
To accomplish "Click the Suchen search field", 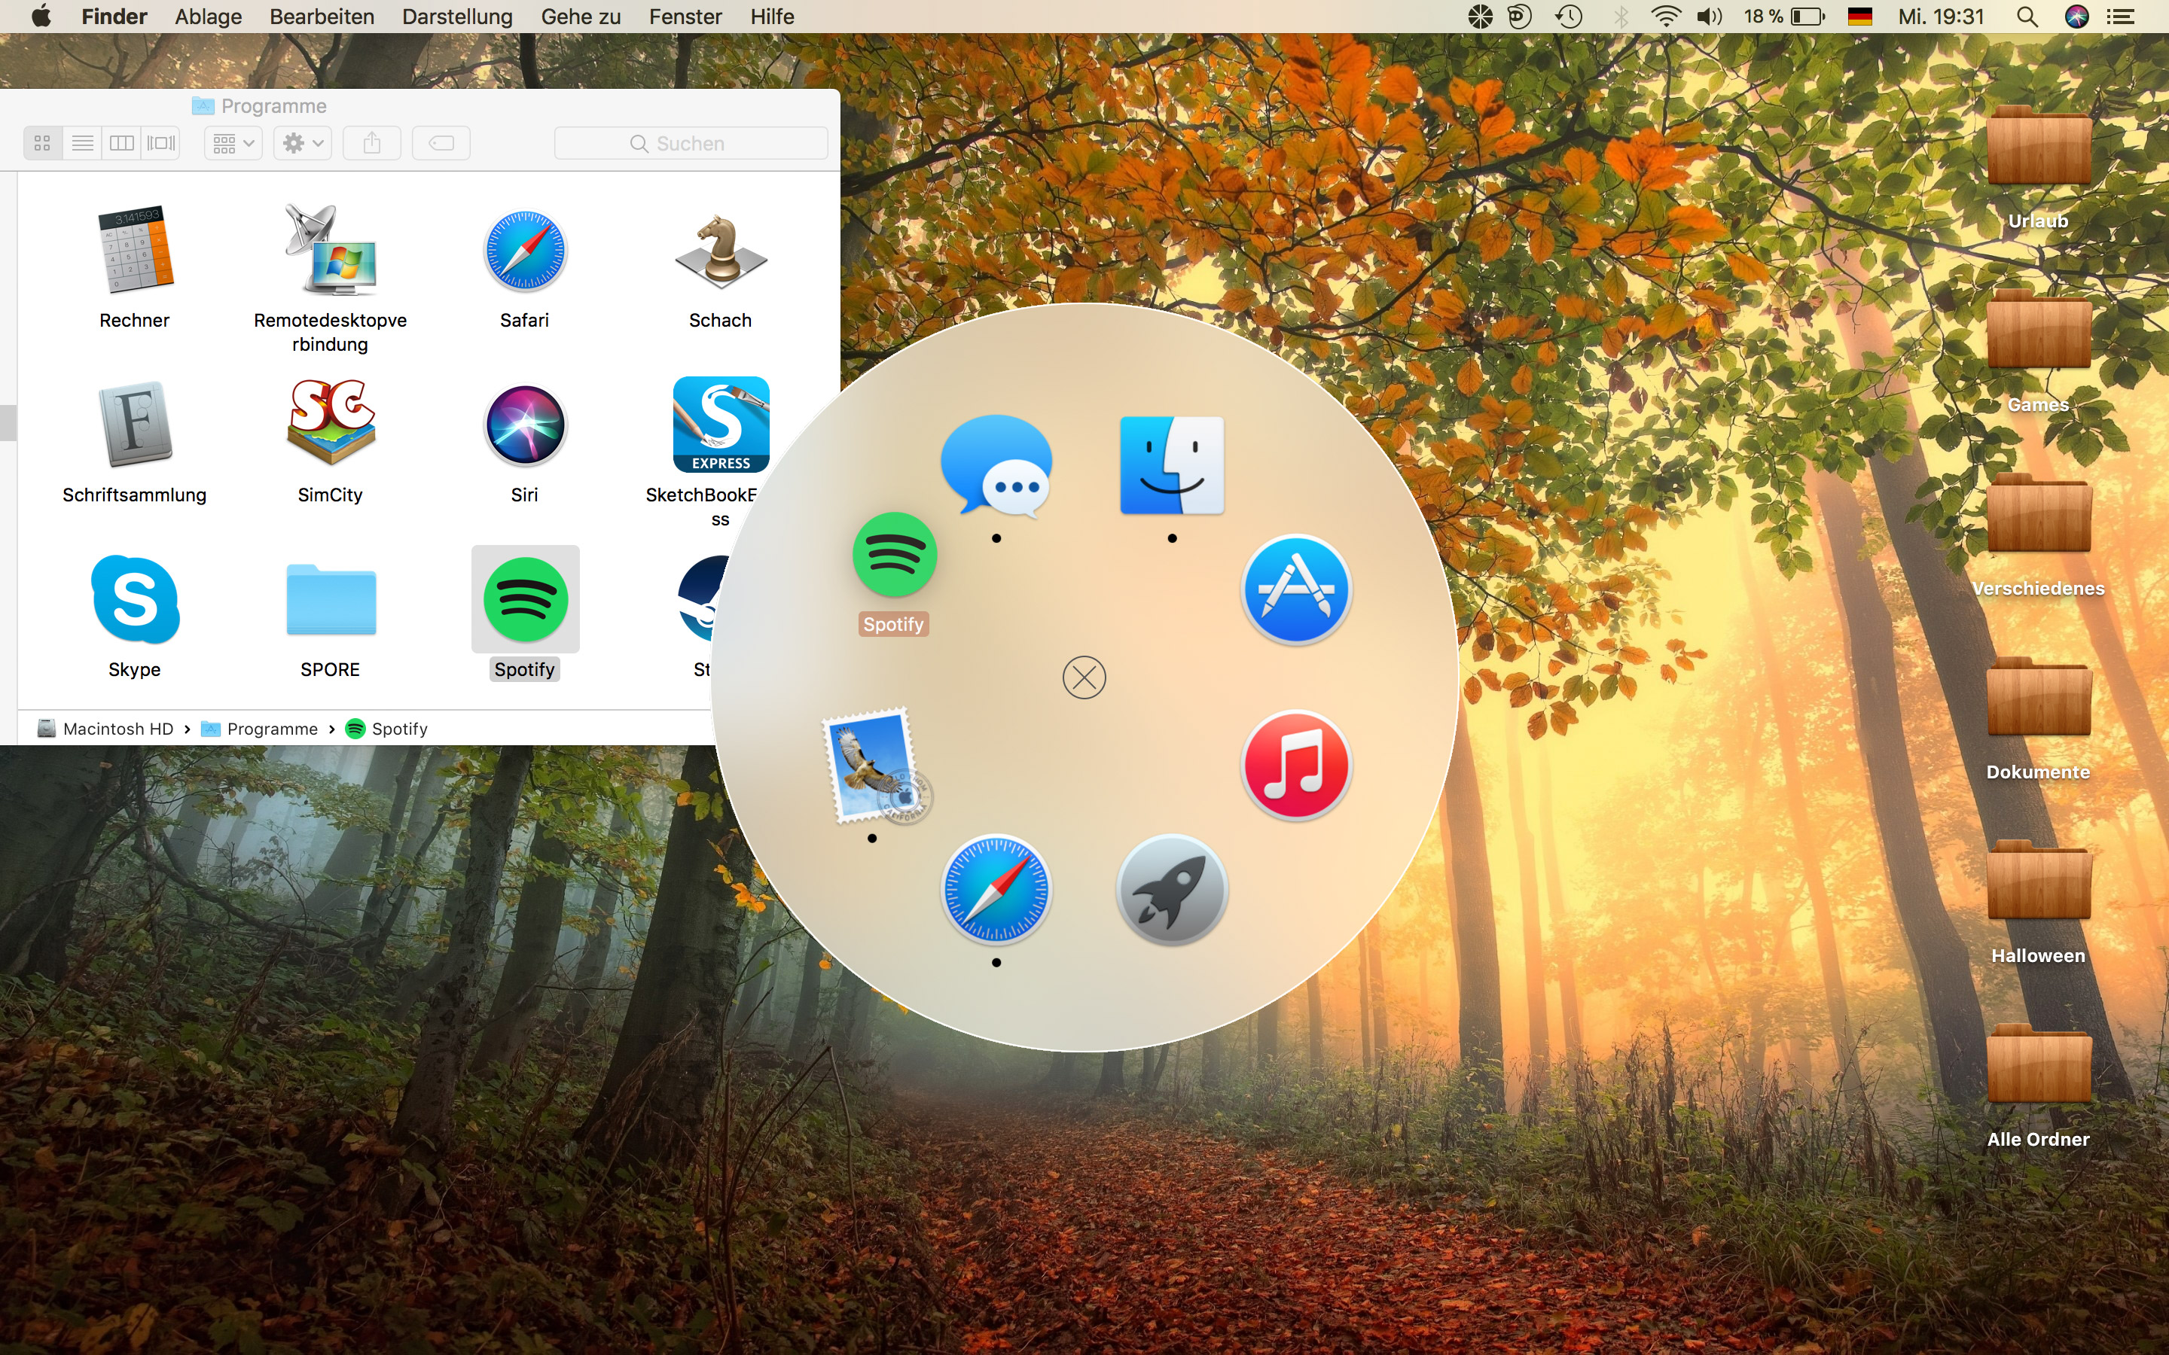I will point(690,143).
